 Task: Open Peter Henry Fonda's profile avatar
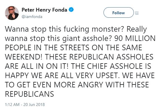[12, 13]
